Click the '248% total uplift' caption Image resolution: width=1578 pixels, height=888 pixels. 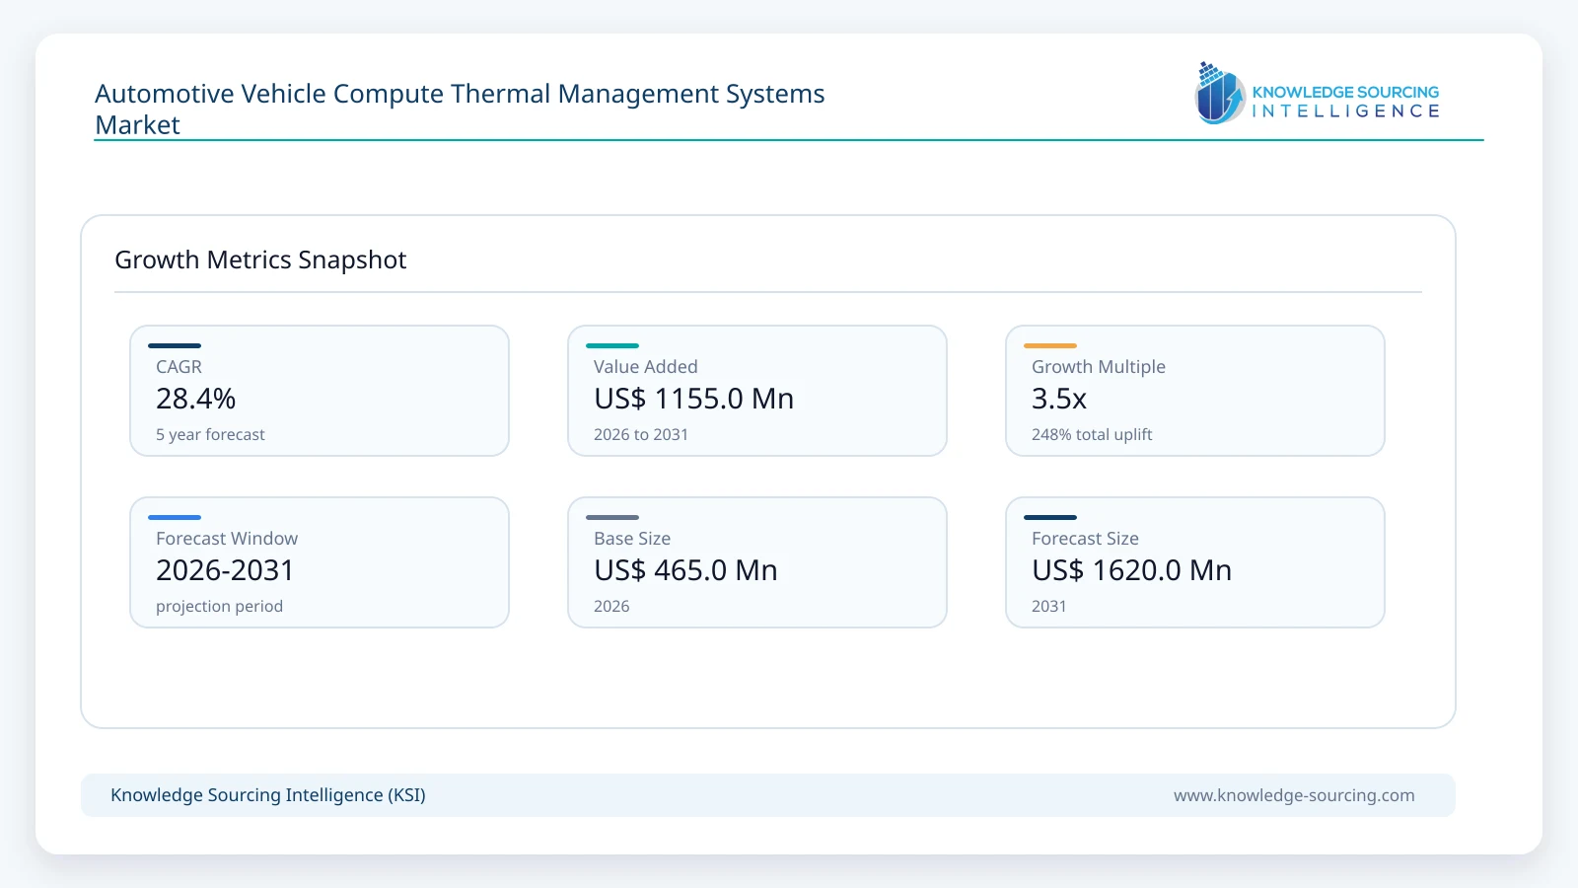click(1092, 434)
